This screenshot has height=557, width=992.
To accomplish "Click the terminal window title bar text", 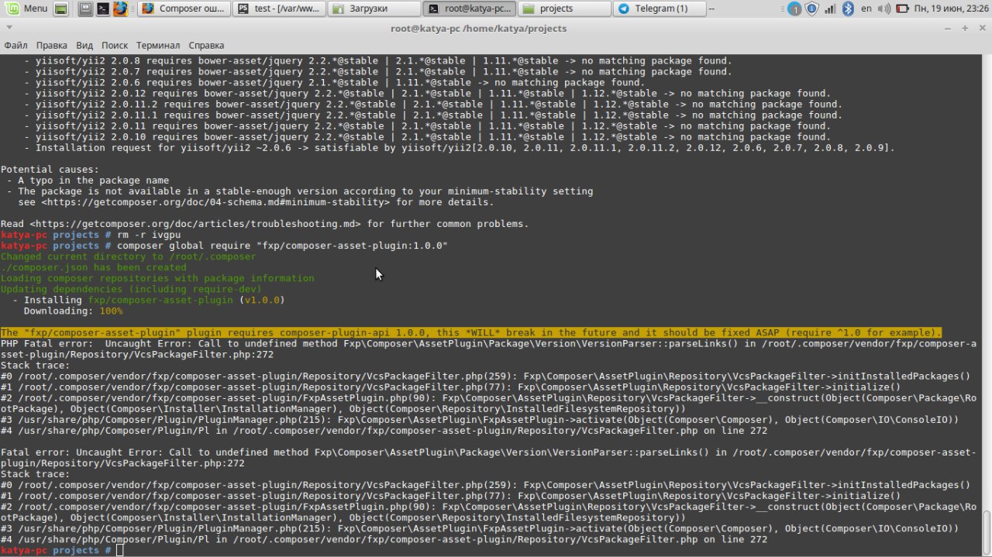I will [x=478, y=28].
